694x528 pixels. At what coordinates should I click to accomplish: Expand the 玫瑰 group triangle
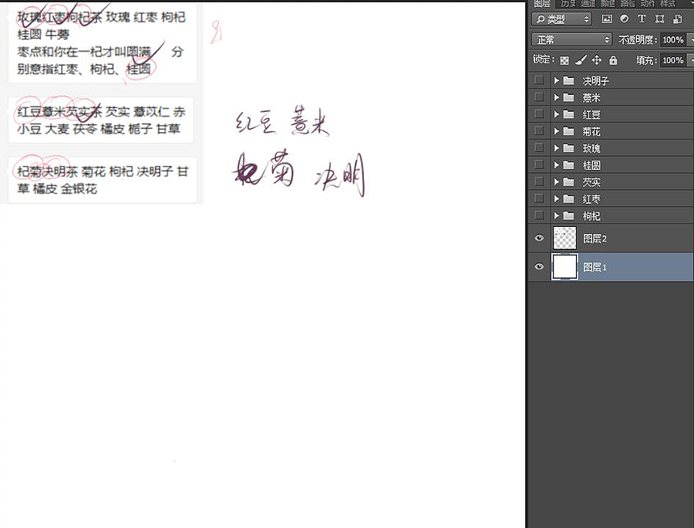556,148
